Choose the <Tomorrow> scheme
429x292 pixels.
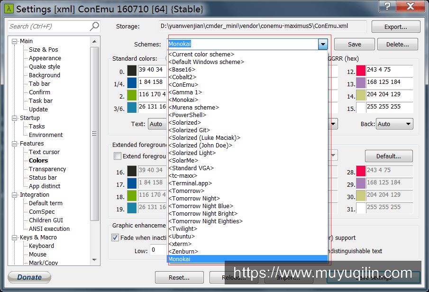(186, 191)
